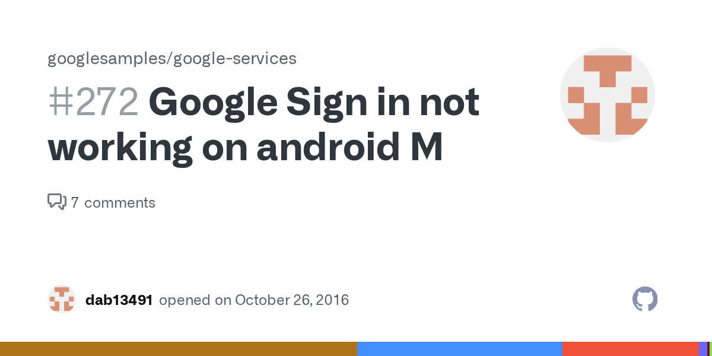This screenshot has width=712, height=356.
Task: Click the October 26, 2016 date
Action: pyautogui.click(x=292, y=300)
